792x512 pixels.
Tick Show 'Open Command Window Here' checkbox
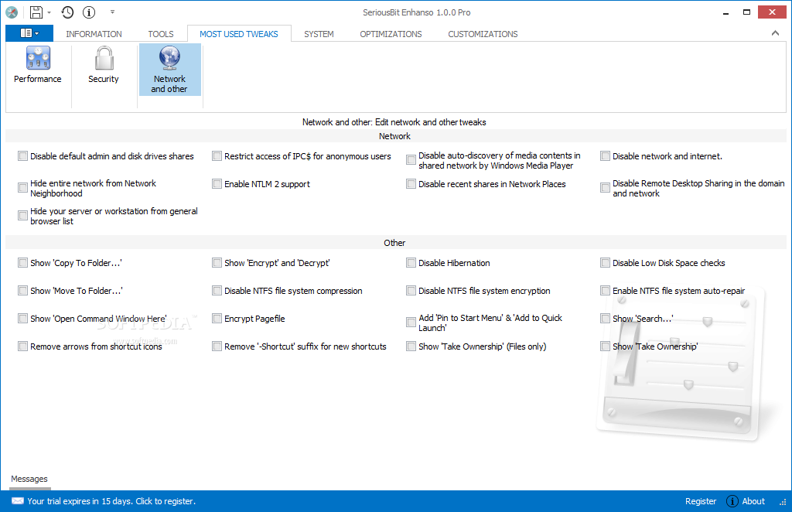tap(22, 318)
